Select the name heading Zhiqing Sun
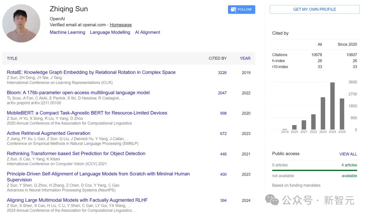 coord(68,9)
